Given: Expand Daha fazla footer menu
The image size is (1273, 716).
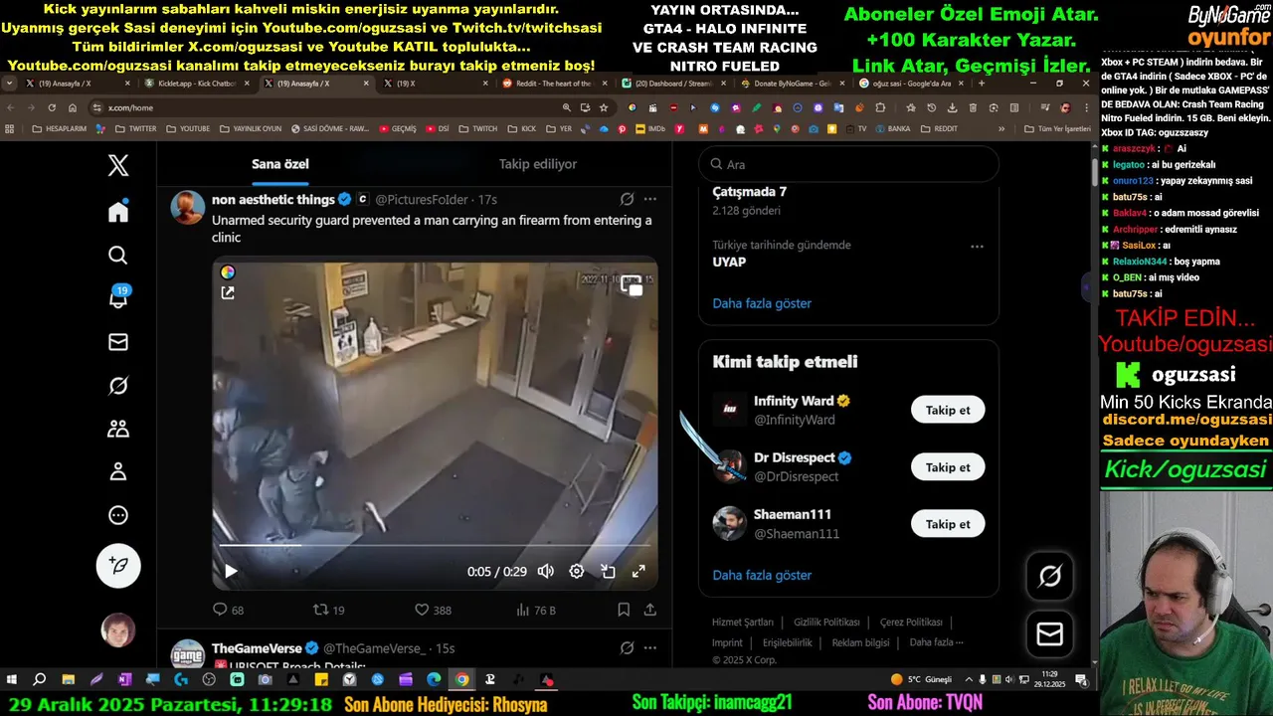Looking at the screenshot, I should point(936,642).
